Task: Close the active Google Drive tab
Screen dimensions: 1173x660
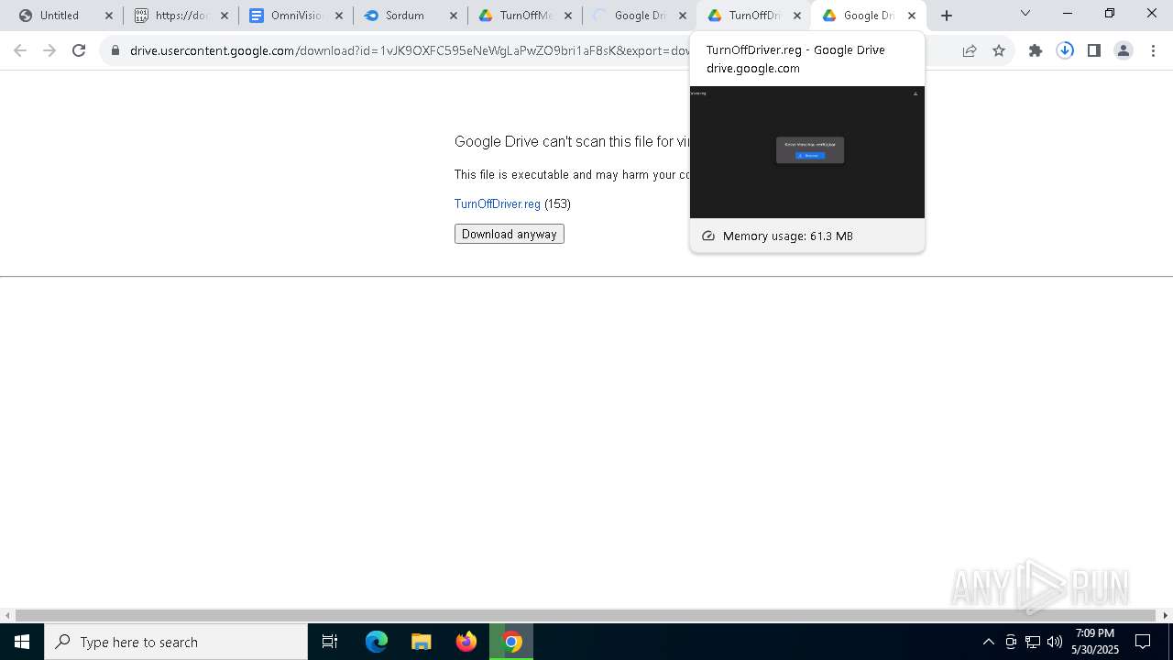Action: [912, 16]
